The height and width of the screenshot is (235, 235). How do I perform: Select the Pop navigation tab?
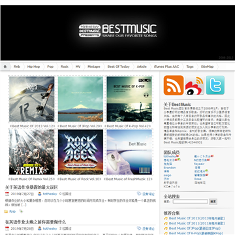(50, 67)
